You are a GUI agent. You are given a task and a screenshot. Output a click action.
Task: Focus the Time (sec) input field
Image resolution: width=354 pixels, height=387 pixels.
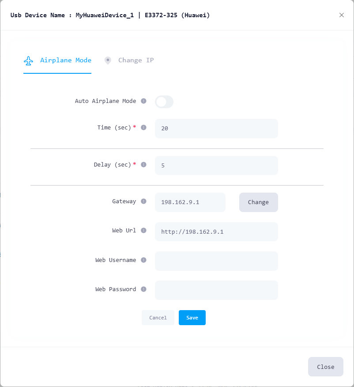(x=216, y=129)
